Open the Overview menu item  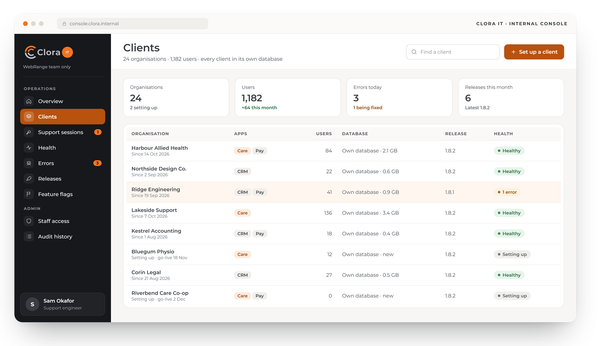63,101
